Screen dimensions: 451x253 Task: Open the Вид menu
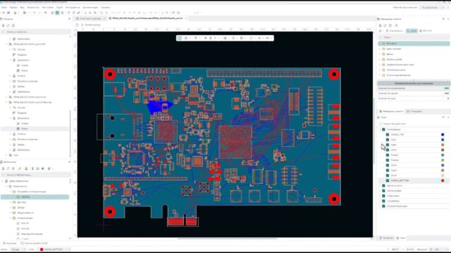pyautogui.click(x=22, y=7)
